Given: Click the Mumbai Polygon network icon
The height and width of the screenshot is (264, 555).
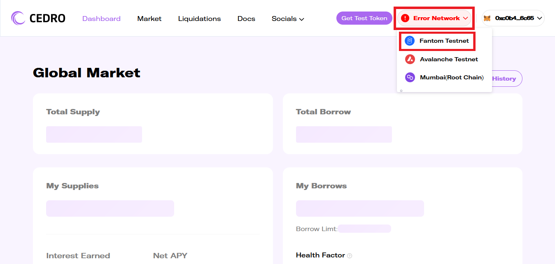Looking at the screenshot, I should (x=410, y=77).
